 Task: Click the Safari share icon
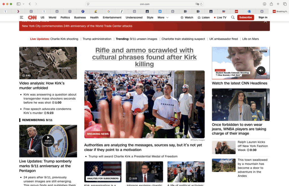pyautogui.click(x=271, y=4)
